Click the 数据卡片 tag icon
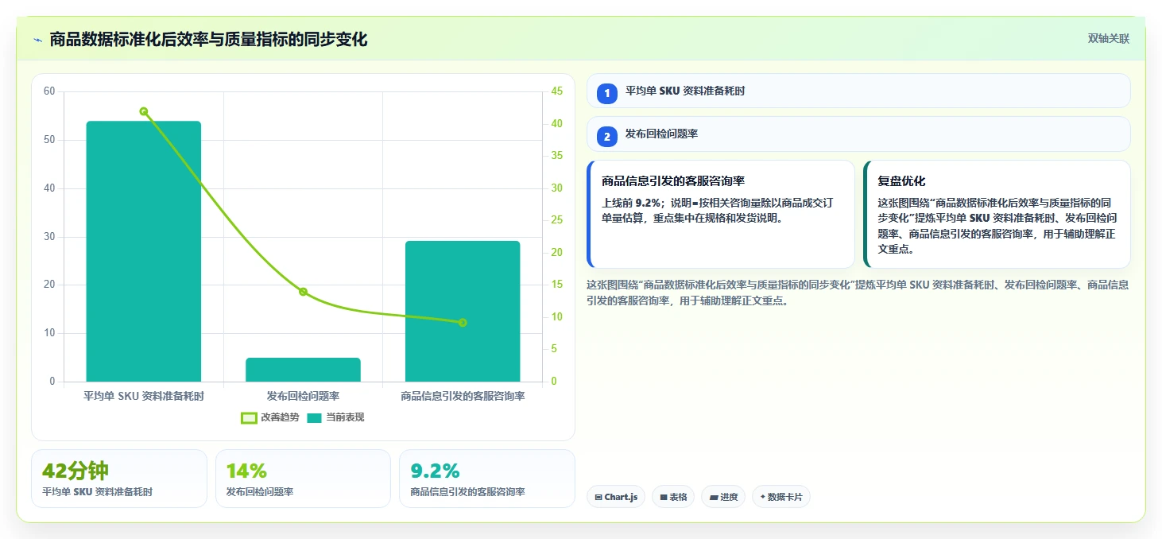This screenshot has height=539, width=1162. click(763, 498)
